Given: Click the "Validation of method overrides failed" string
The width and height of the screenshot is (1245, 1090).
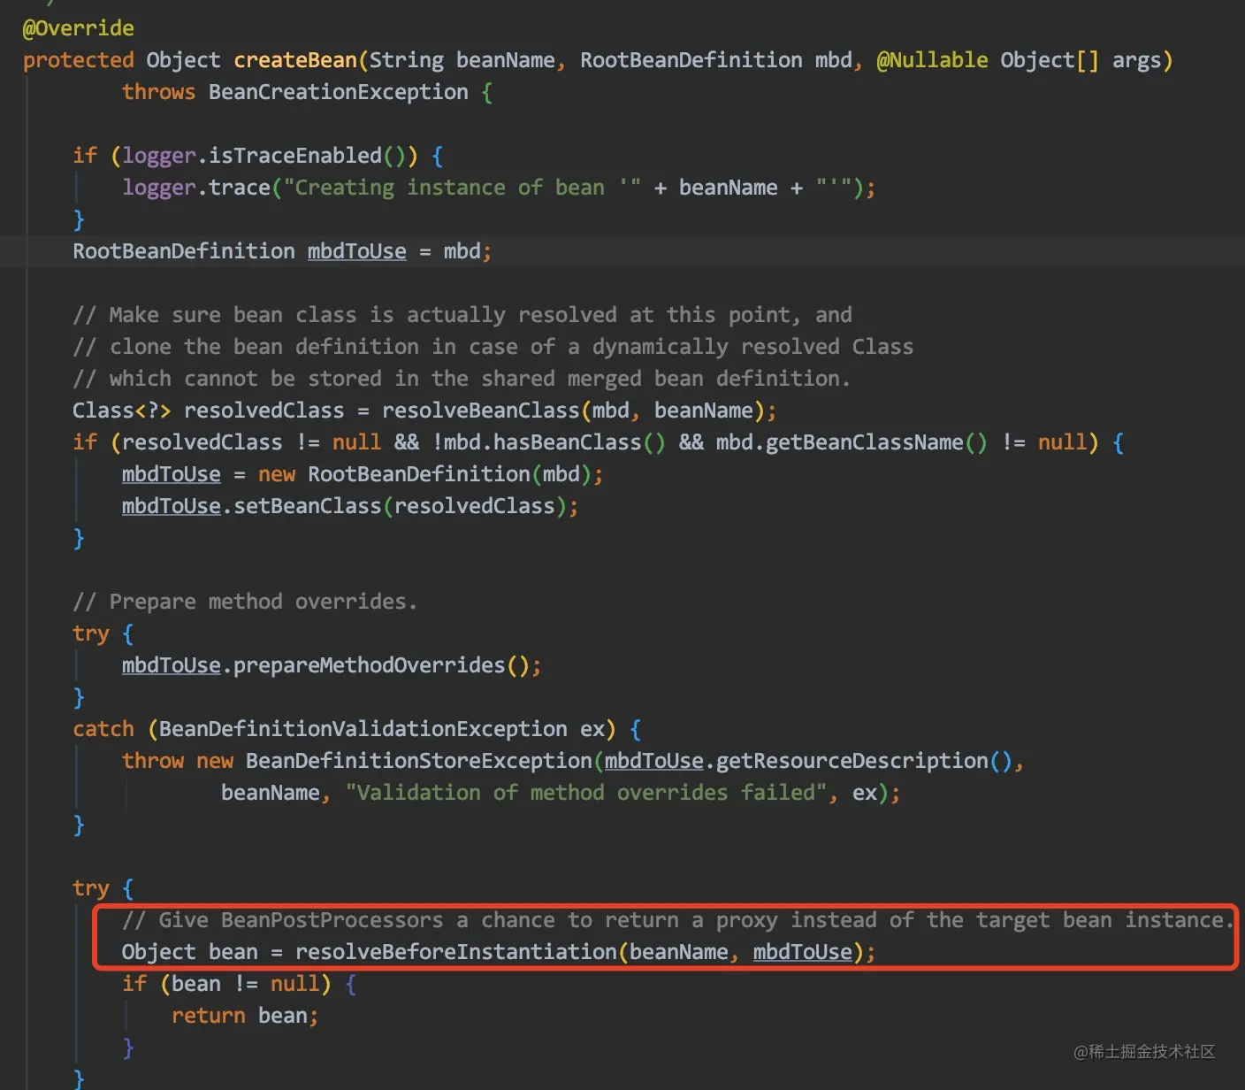Looking at the screenshot, I should [586, 793].
